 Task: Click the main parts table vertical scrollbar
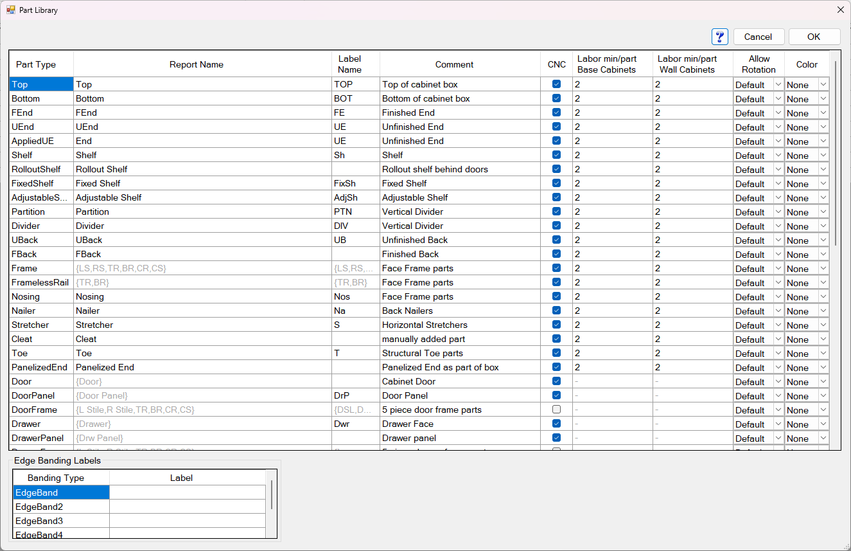pyautogui.click(x=835, y=154)
